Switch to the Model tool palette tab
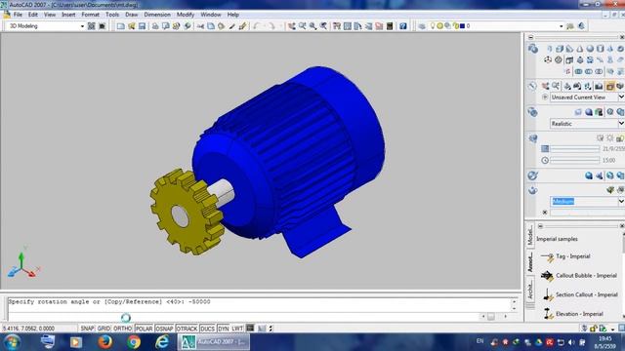Image resolution: width=625 pixels, height=351 pixels. click(529, 235)
